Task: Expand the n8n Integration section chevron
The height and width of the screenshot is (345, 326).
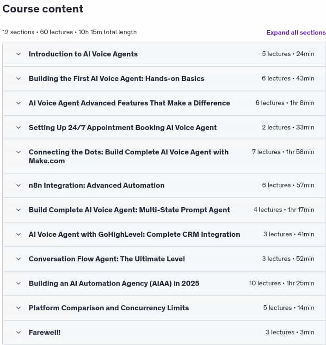Action: [18, 185]
